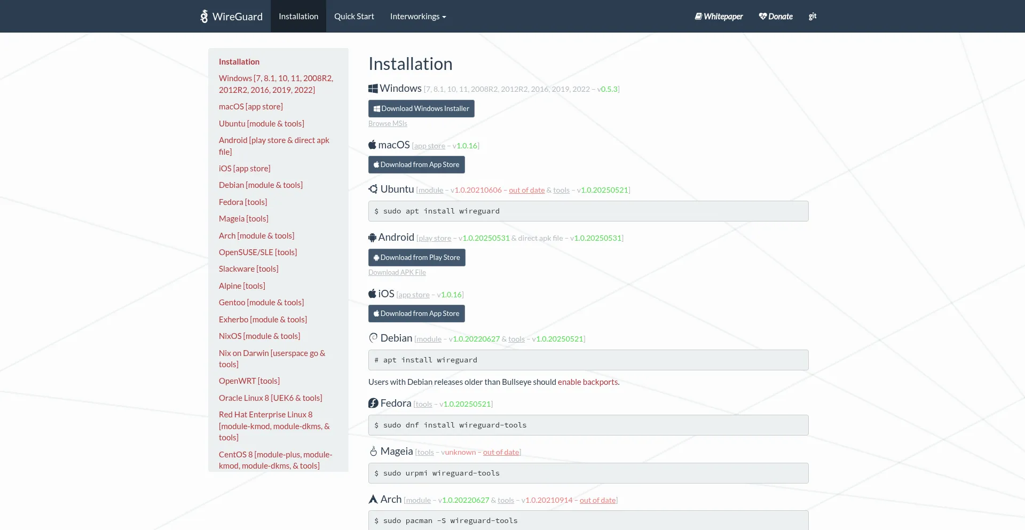Click the WireGuard dragon logo in the navbar
Viewport: 1025px width, 530px height.
(x=204, y=16)
